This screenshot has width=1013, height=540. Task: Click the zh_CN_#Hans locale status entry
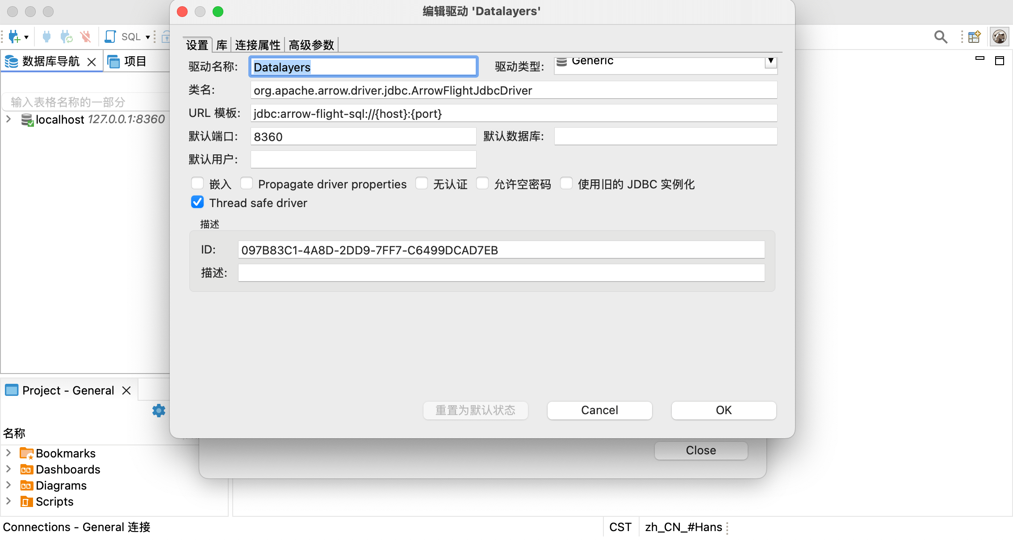(683, 527)
